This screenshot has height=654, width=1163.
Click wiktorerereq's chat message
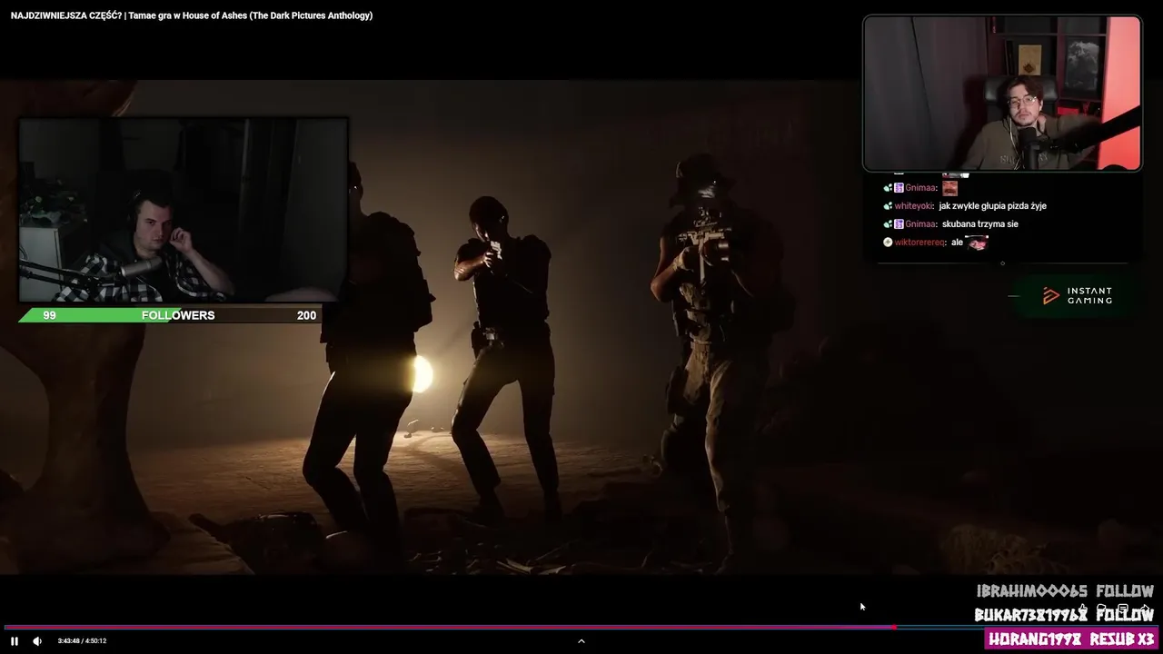pos(935,243)
